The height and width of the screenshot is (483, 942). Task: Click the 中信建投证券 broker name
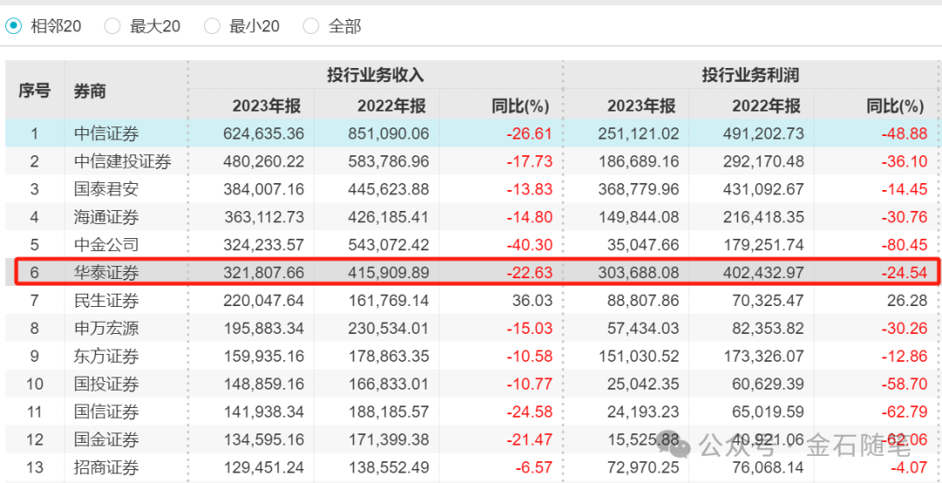click(122, 161)
